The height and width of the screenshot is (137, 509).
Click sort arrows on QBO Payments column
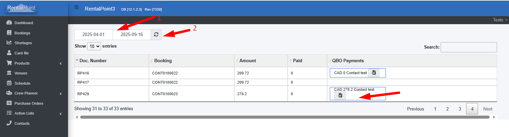click(329, 61)
